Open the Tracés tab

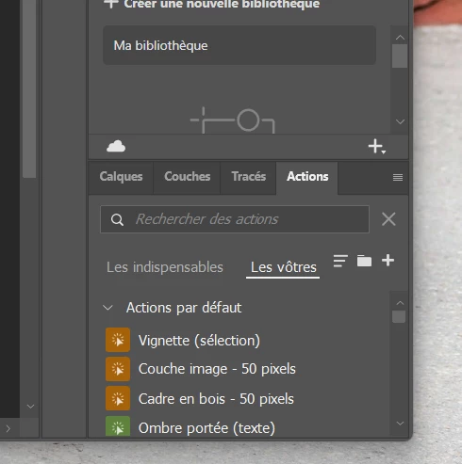[x=249, y=177]
